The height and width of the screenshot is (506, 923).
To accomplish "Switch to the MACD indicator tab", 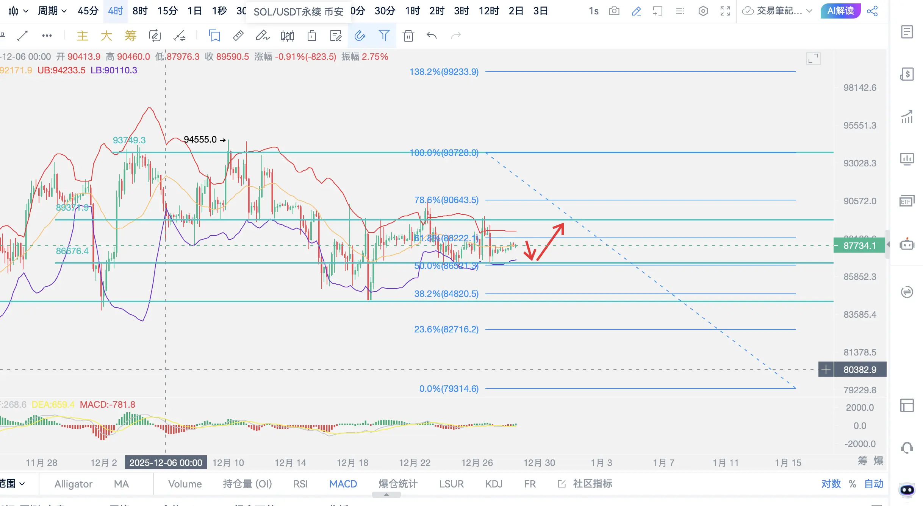I will coord(343,484).
